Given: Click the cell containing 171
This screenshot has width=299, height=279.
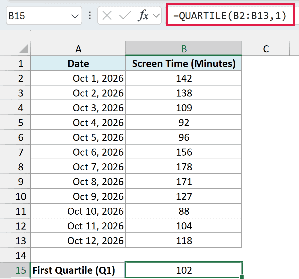Looking at the screenshot, I should [184, 181].
